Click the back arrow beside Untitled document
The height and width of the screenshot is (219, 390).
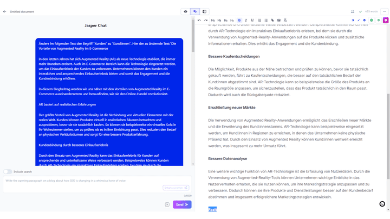[5, 11]
